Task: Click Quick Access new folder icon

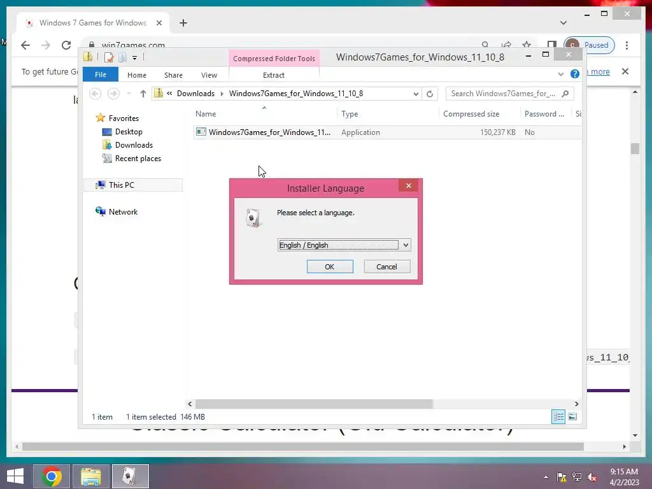Action: pos(122,57)
